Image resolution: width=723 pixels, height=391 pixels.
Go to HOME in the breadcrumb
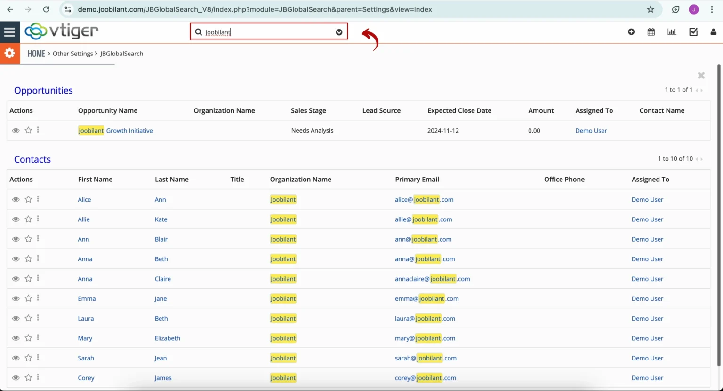(36, 53)
